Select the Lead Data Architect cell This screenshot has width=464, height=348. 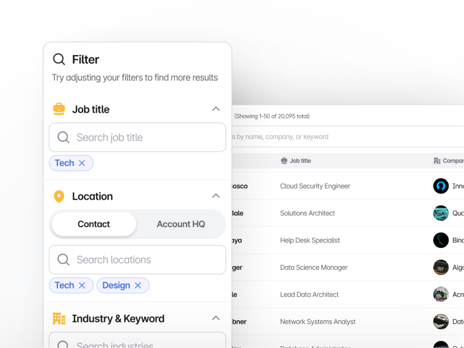(309, 295)
